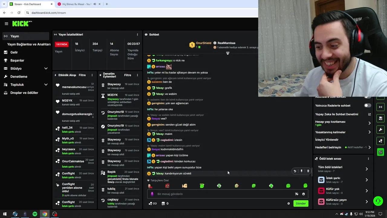Viewport: 387px width, 218px height.
Task: Open the Kick hamburger menu
Action: [x=6, y=24]
